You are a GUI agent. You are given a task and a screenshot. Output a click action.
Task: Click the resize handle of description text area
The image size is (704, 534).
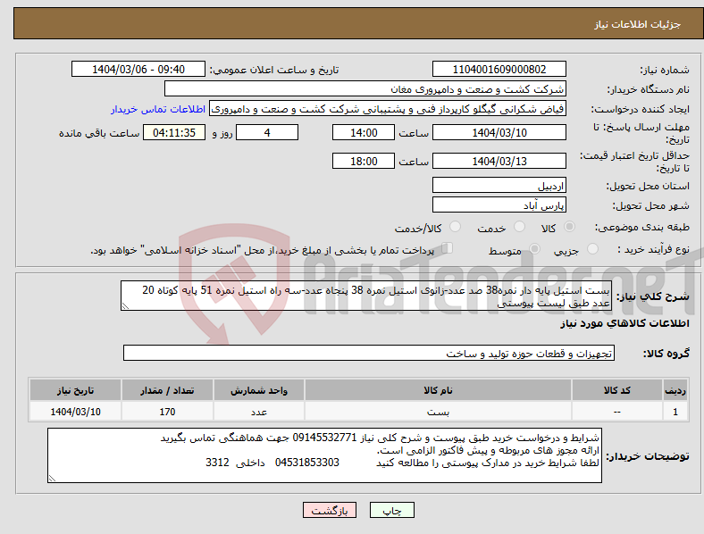click(x=125, y=306)
